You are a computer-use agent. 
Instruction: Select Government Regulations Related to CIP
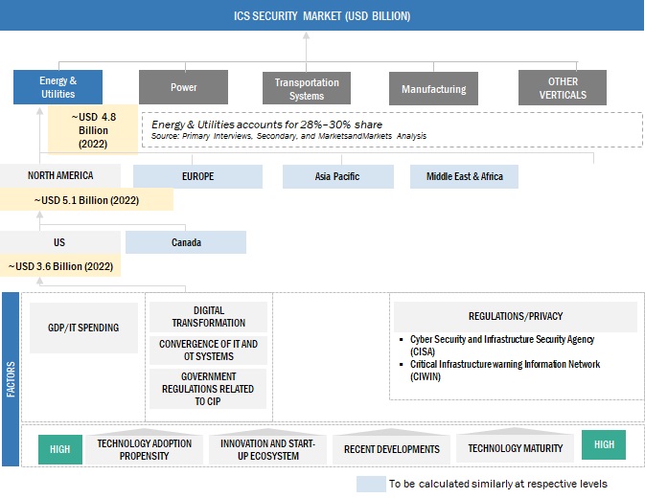click(209, 389)
